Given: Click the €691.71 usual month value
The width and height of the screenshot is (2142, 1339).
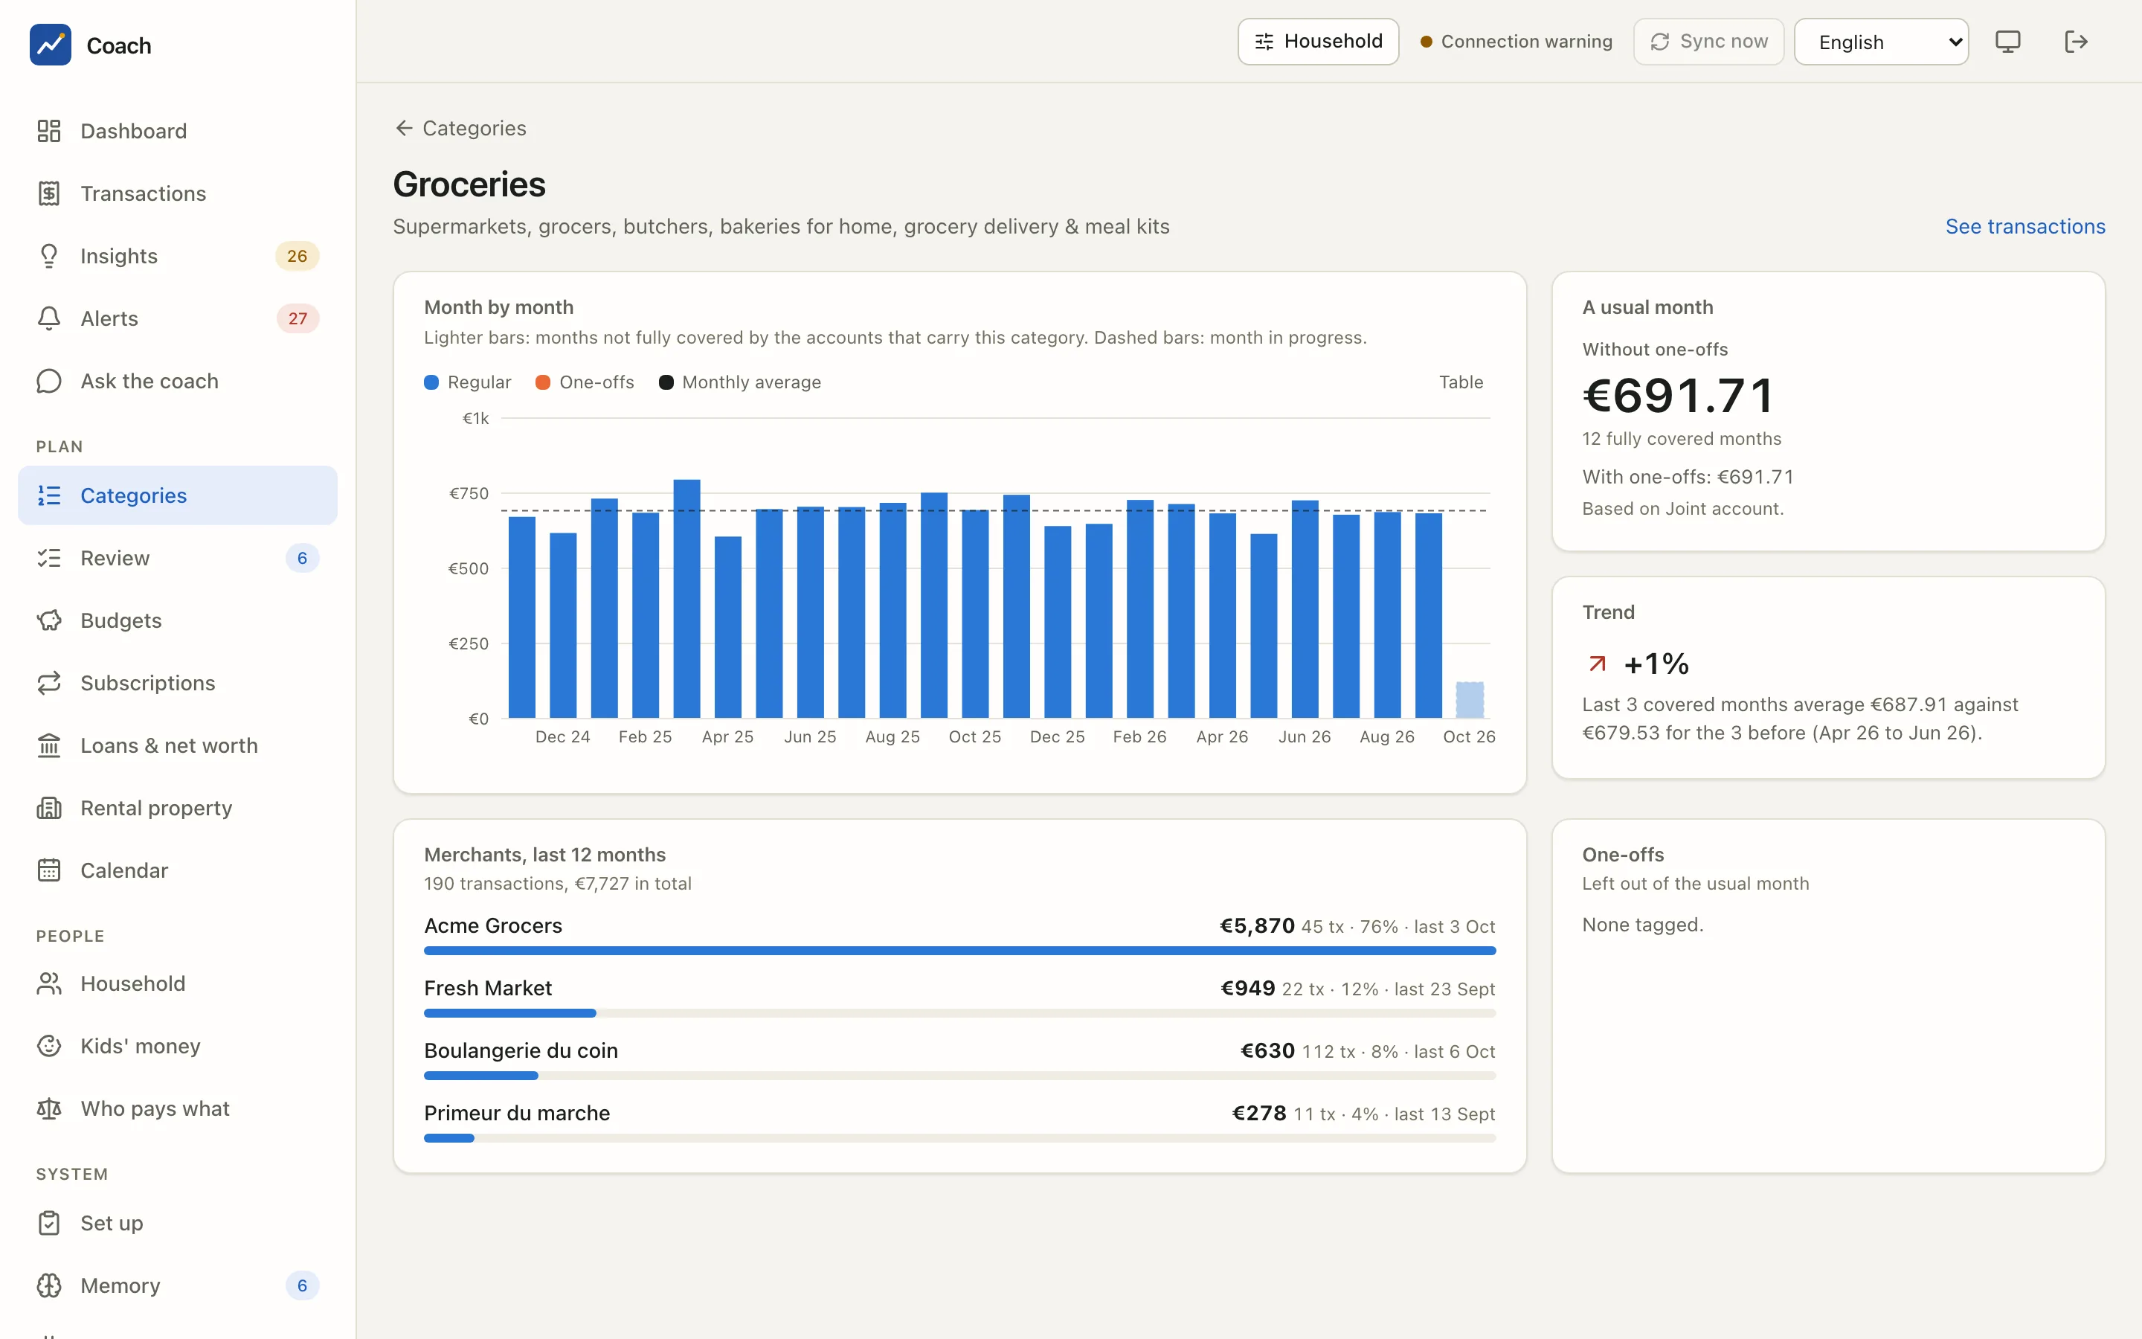Looking at the screenshot, I should [x=1678, y=396].
